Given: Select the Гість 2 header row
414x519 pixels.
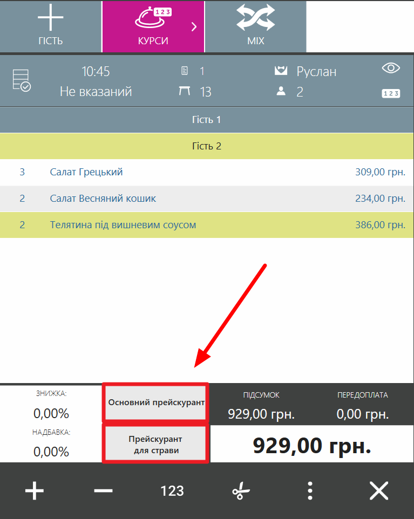Looking at the screenshot, I should tap(207, 146).
